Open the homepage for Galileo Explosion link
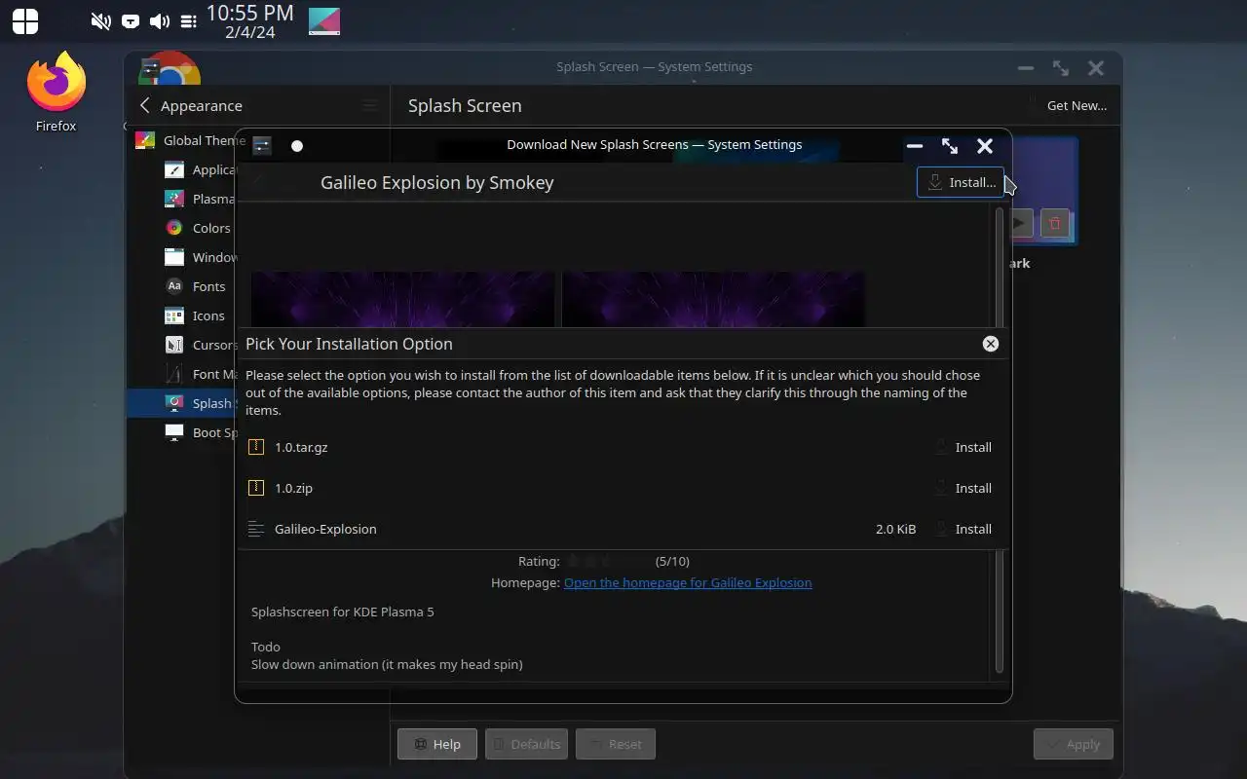The image size is (1247, 779). [x=688, y=582]
